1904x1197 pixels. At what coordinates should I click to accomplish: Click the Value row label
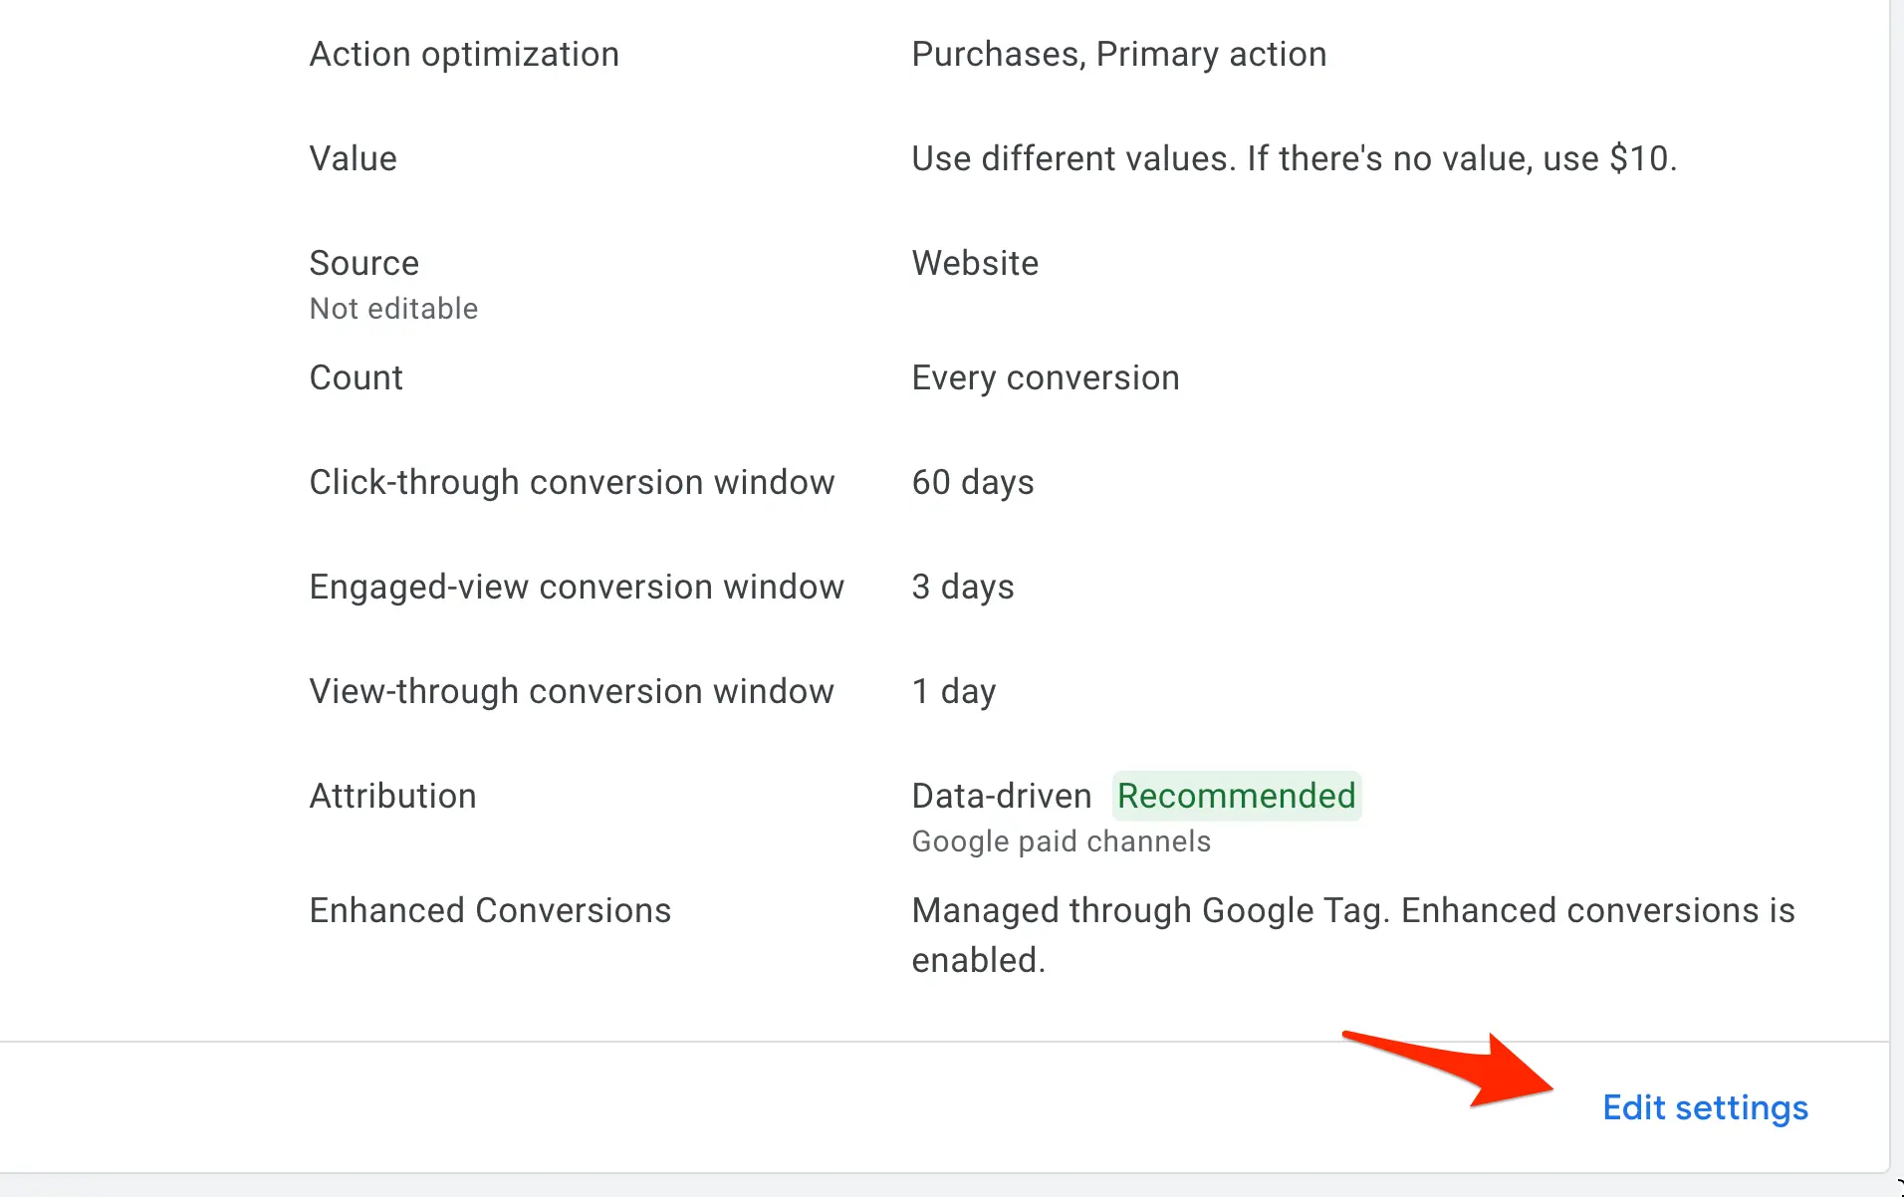353,158
